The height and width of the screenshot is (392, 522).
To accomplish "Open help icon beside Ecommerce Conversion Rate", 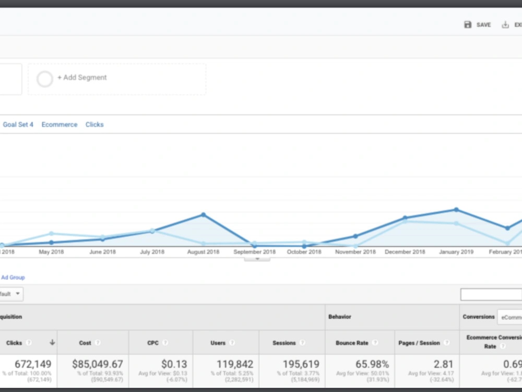I will [x=503, y=347].
